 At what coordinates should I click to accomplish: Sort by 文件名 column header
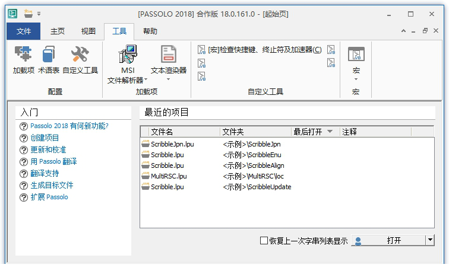[x=184, y=132]
